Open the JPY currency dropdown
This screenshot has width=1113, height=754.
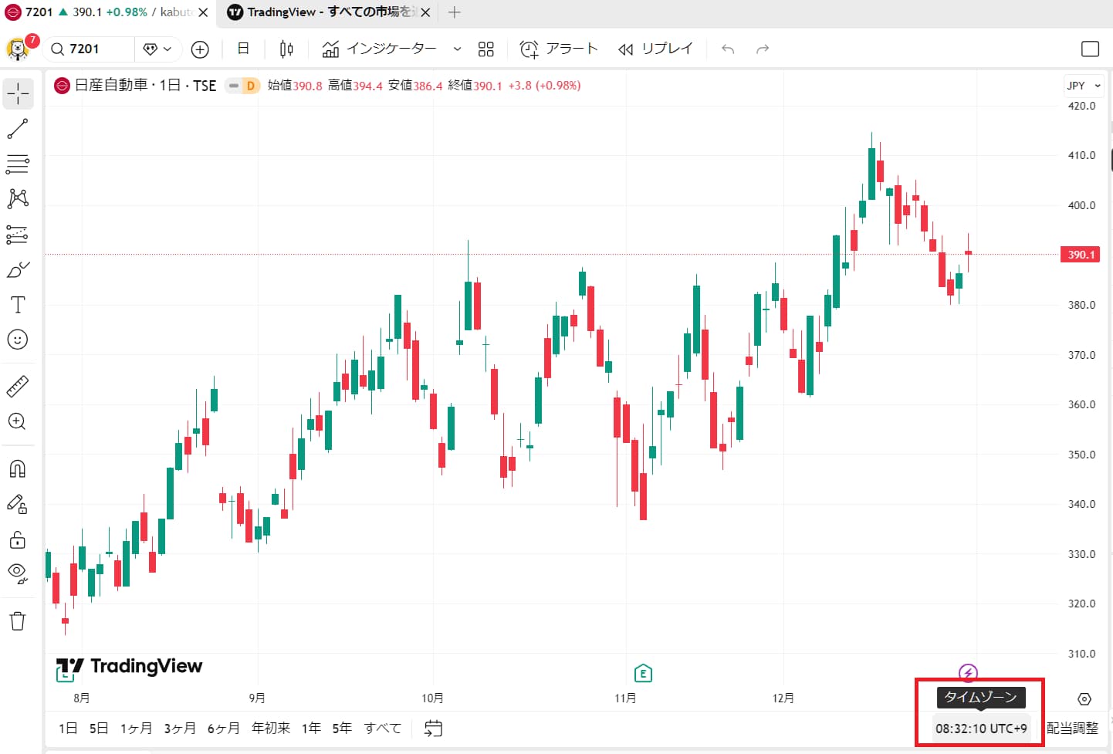(x=1083, y=85)
